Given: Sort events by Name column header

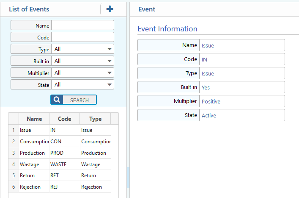Looking at the screenshot, I should (34, 119).
